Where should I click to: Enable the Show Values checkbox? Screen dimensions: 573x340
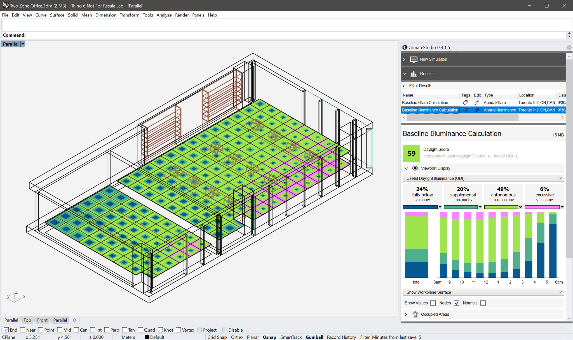click(x=433, y=303)
